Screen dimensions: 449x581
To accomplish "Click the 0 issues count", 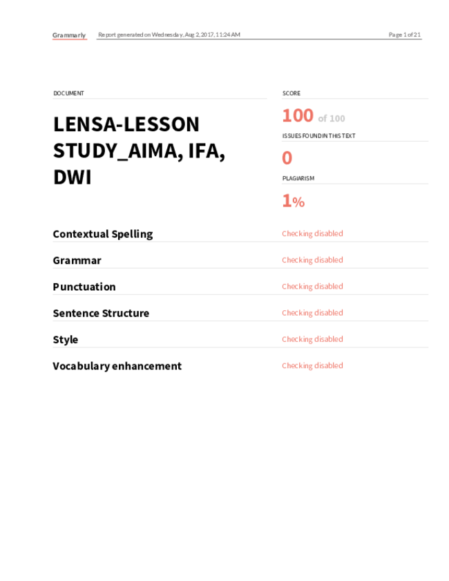I will point(287,158).
